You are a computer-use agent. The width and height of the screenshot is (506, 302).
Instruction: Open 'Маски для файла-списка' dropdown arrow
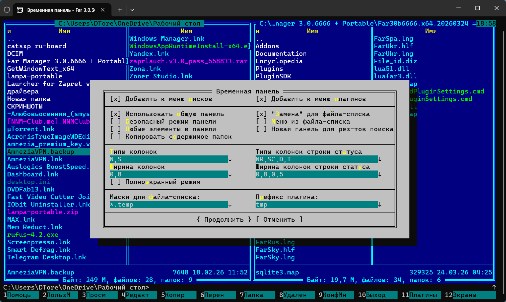click(x=230, y=205)
